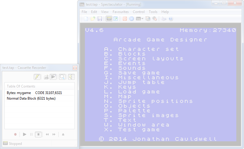The width and height of the screenshot is (244, 149).
Task: Open the File menu
Action: click(84, 12)
